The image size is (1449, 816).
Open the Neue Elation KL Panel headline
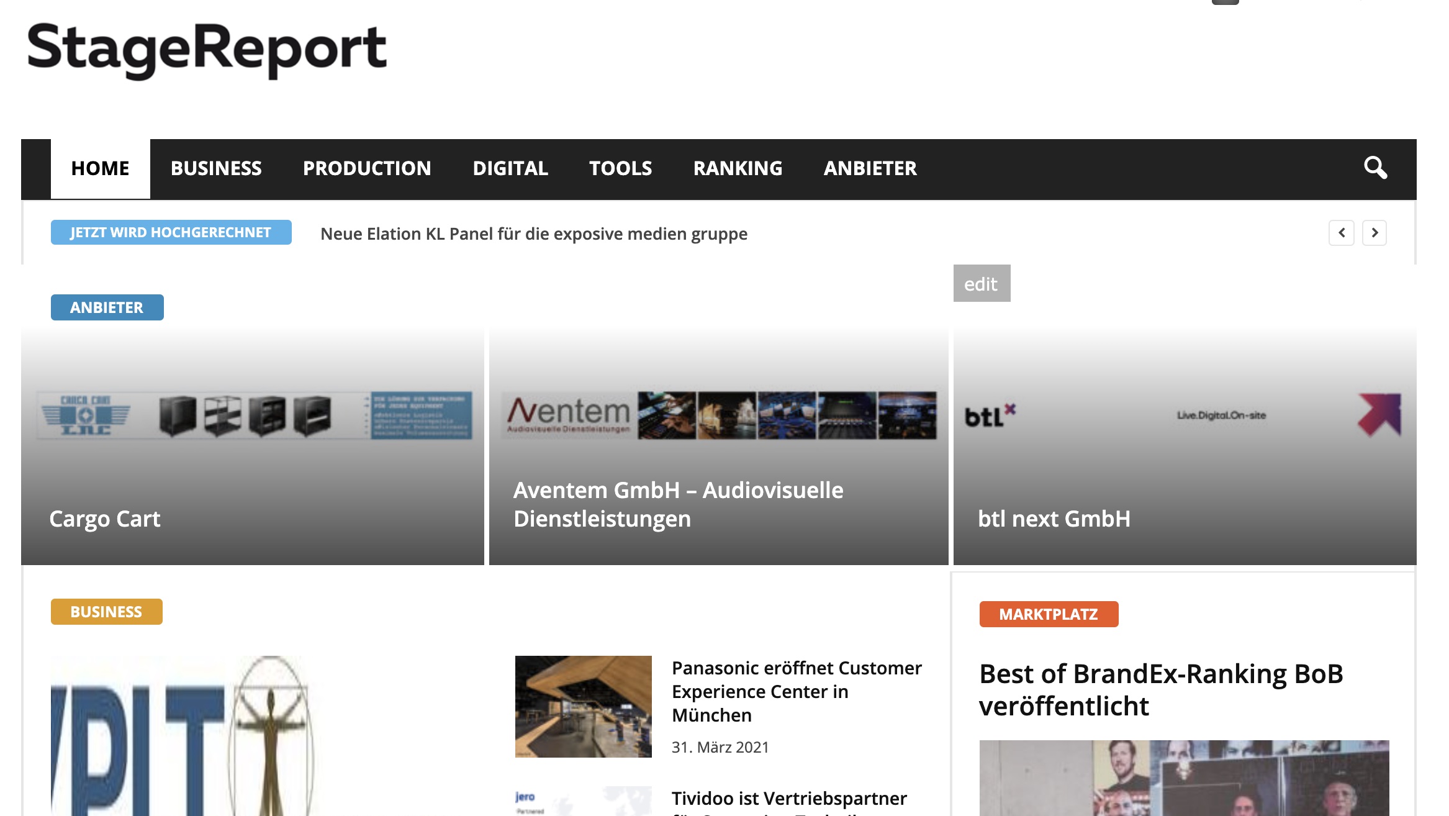pos(533,233)
